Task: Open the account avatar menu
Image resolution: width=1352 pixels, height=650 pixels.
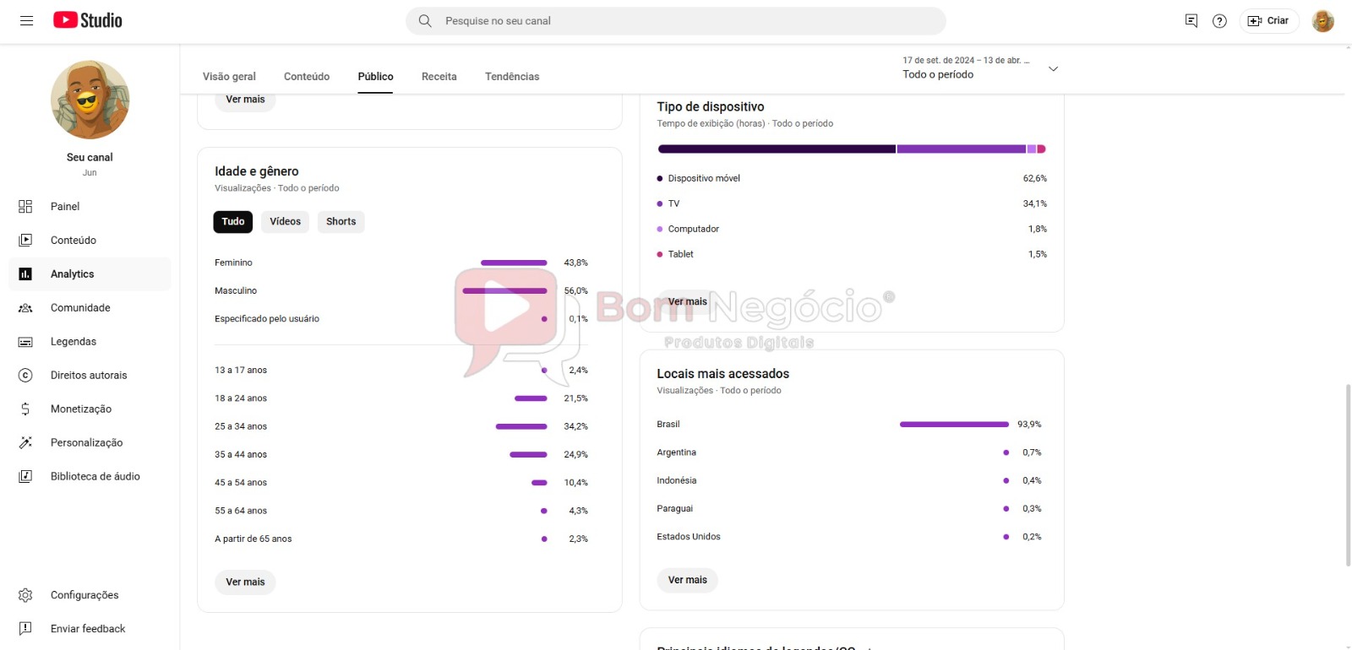Action: tap(1322, 20)
